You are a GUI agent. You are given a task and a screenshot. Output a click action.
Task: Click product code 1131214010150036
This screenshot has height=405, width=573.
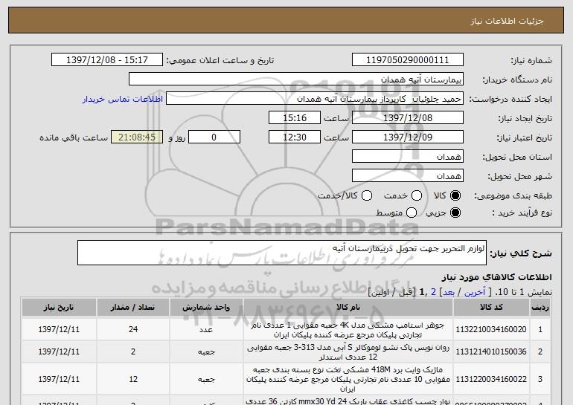pos(491,351)
